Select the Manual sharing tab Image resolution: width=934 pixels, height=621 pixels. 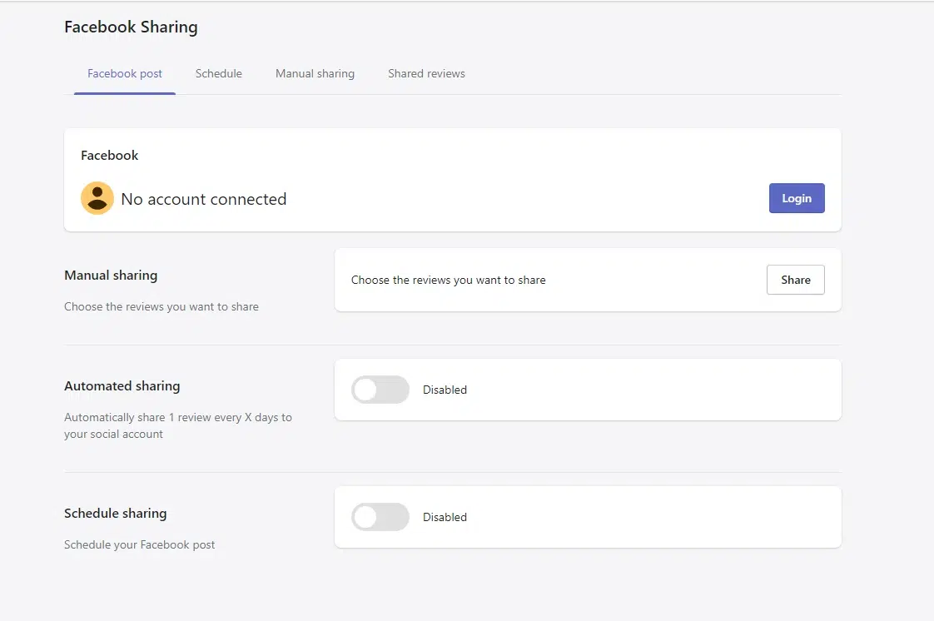(x=315, y=73)
